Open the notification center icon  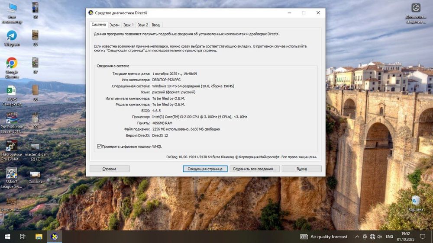click(x=423, y=237)
